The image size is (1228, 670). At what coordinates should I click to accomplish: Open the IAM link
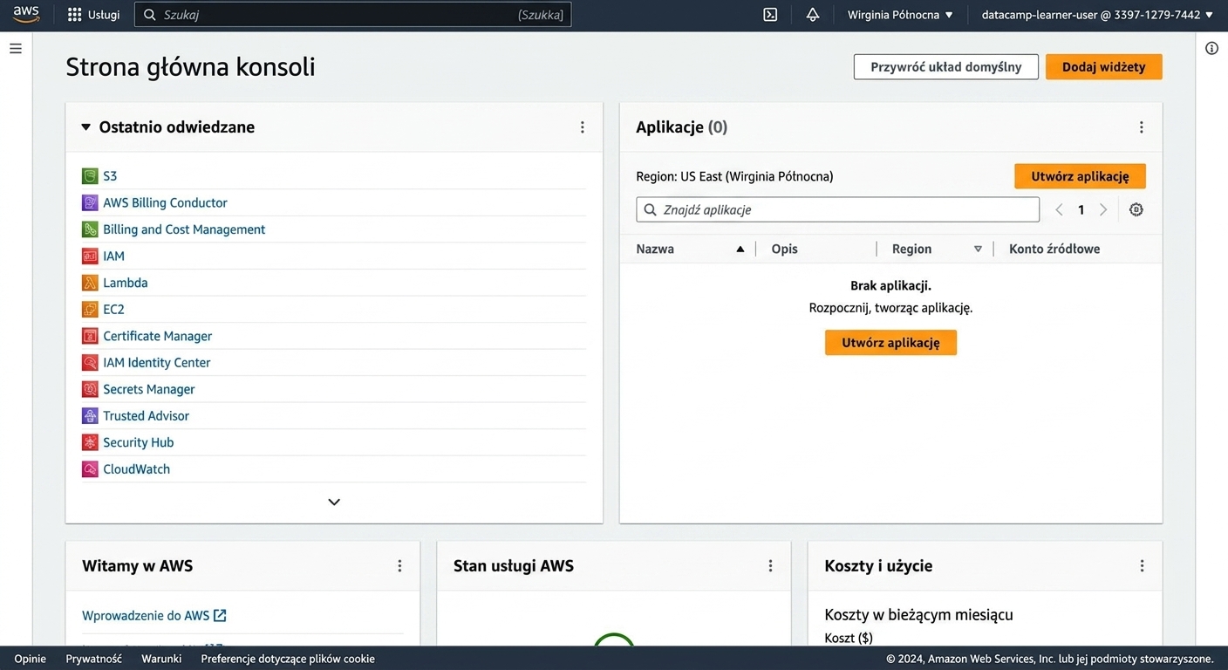[113, 256]
